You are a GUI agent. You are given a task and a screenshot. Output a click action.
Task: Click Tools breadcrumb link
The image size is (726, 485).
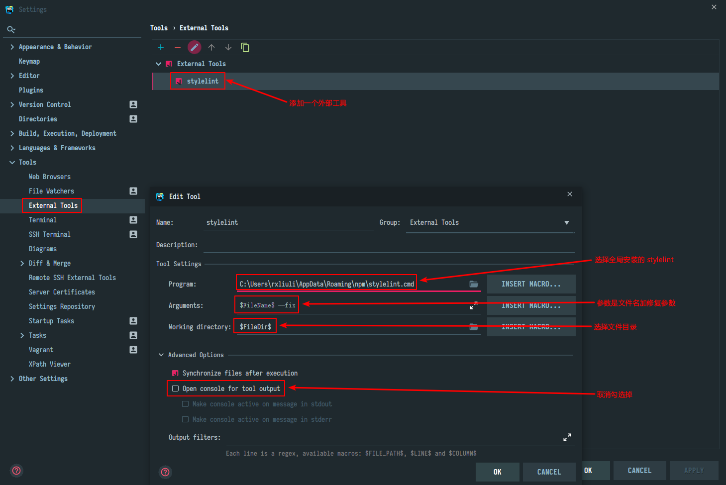point(159,28)
